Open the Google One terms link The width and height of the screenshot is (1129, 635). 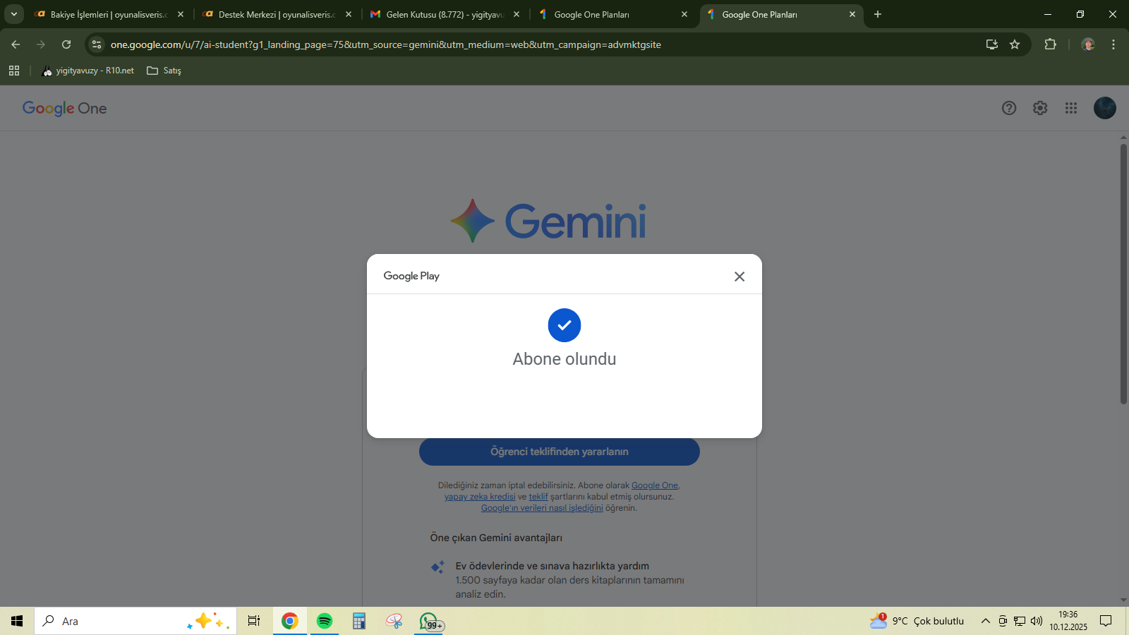[x=655, y=485]
